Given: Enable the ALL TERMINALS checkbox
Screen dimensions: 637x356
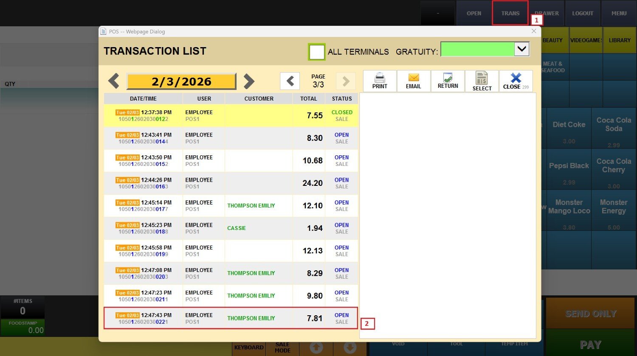Looking at the screenshot, I should (x=317, y=52).
